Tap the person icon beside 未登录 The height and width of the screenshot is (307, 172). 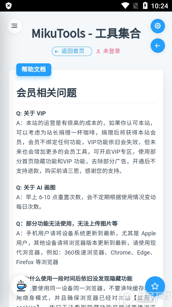pyautogui.click(x=98, y=51)
